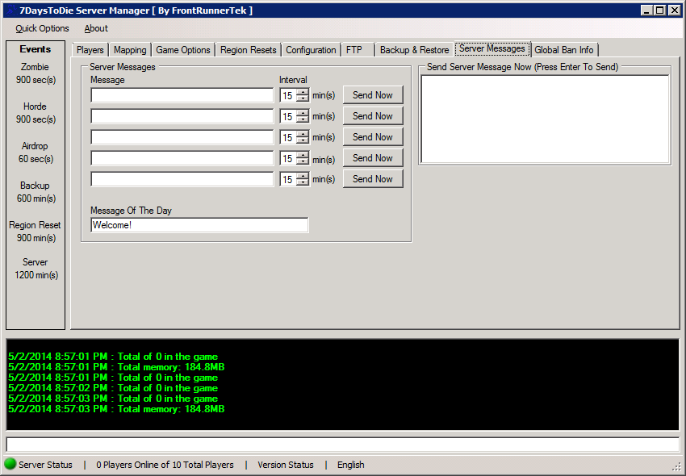Open the Region Resets tab
The image size is (686, 476).
(x=248, y=50)
